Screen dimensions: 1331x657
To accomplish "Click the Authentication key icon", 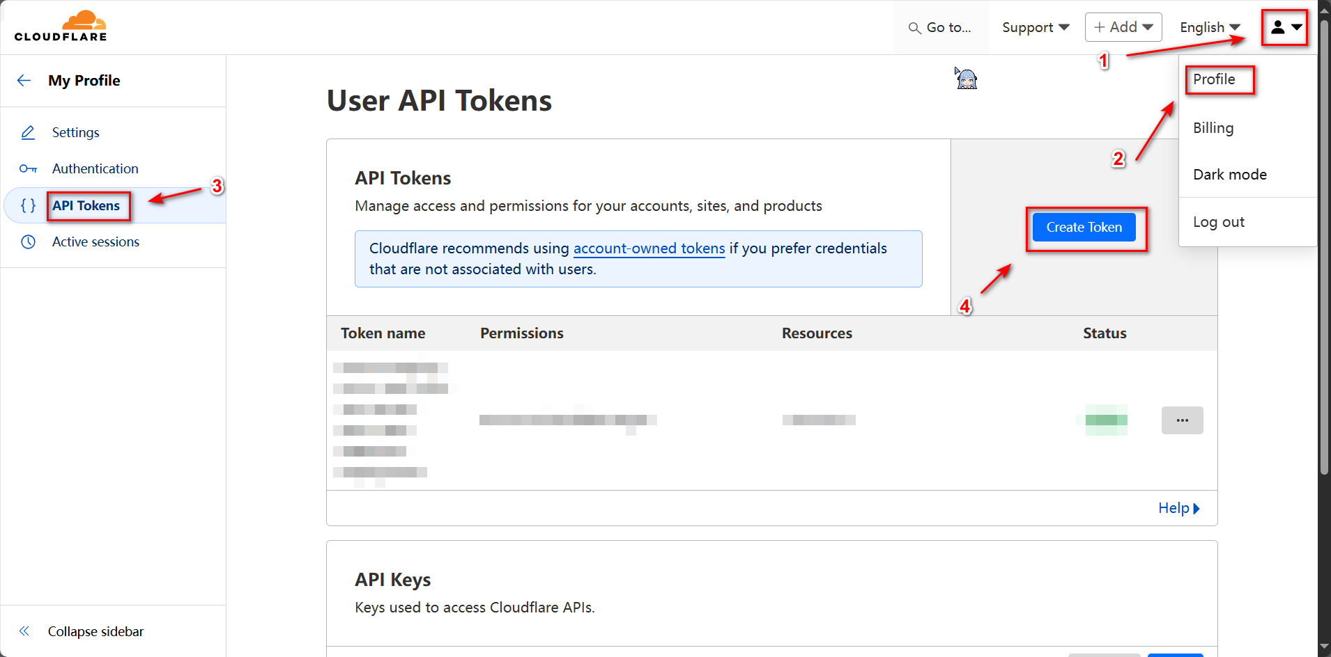I will (28, 168).
